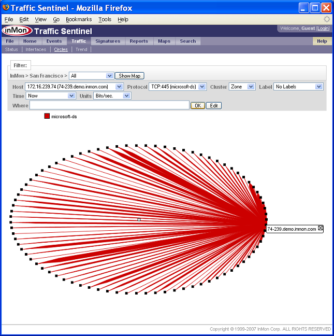The height and width of the screenshot is (336, 334).
Task: Open the Cluster Zone dropdown
Action: [x=242, y=87]
